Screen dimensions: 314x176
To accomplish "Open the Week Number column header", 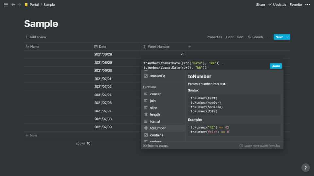I will point(164,47).
